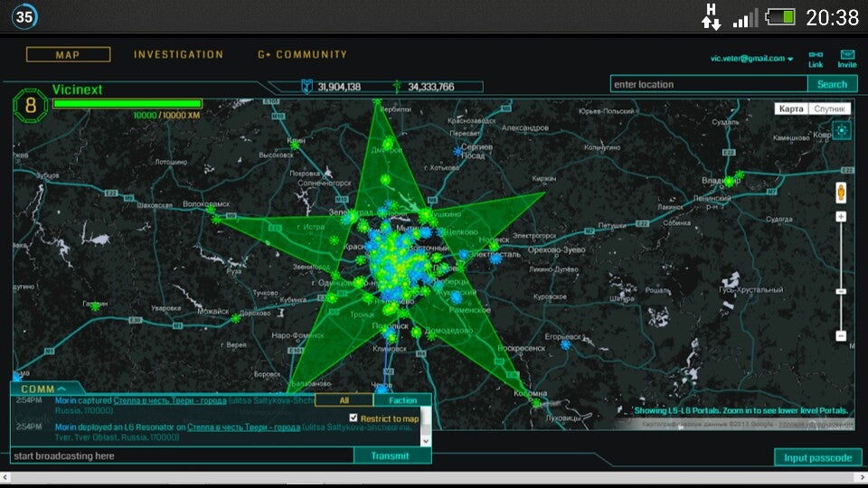Click the zoom slider handle on map
868x488 pixels.
point(841,291)
